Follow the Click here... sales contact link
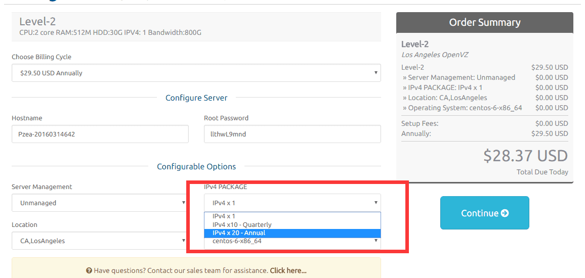This screenshot has height=278, width=585. click(288, 270)
